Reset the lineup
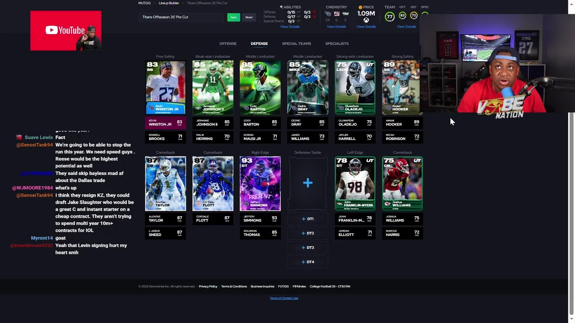Image resolution: width=575 pixels, height=323 pixels. (249, 17)
